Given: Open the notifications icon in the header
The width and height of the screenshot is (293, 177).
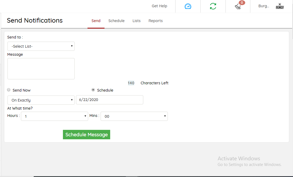Looking at the screenshot, I should pyautogui.click(x=238, y=7).
